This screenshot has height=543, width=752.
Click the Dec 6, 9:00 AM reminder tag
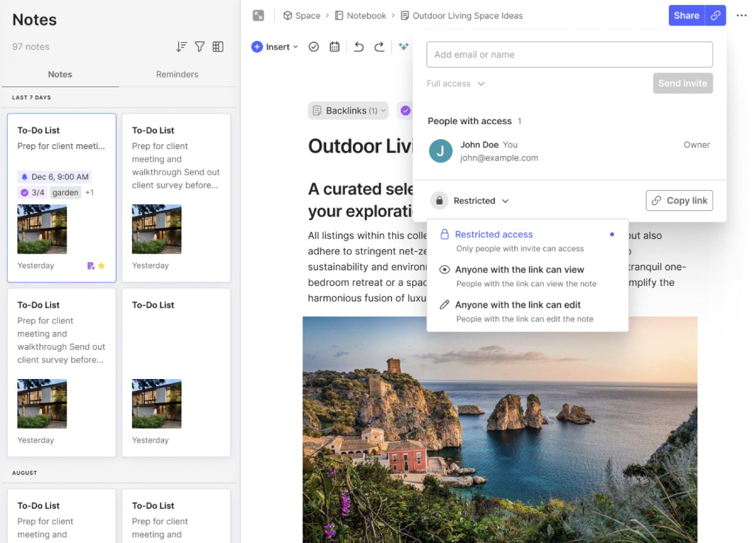(55, 176)
